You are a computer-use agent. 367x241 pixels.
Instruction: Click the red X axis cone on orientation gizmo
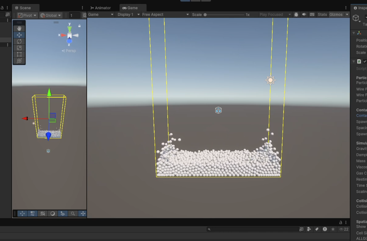63,35
